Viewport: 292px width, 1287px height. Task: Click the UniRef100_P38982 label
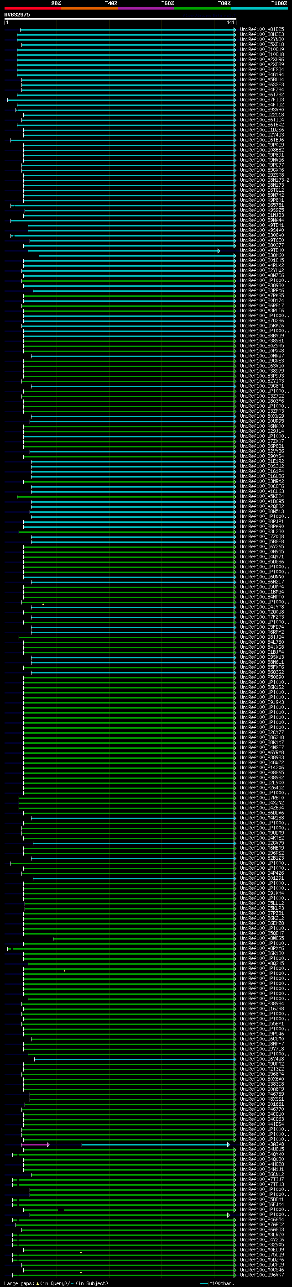pos(261,778)
